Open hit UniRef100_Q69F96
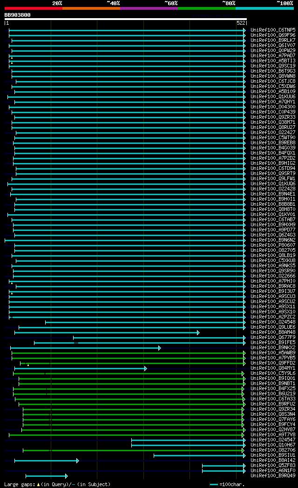Screen dimensions: 298x488 [x=273, y=35]
